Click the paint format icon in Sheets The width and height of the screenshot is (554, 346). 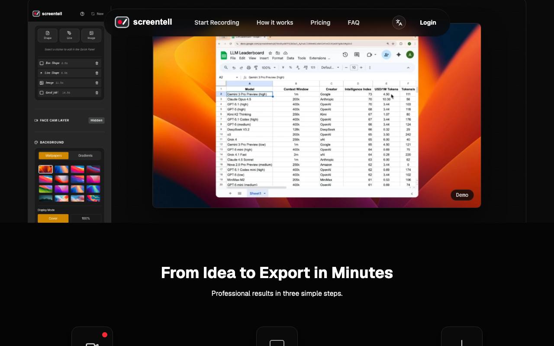[256, 67]
